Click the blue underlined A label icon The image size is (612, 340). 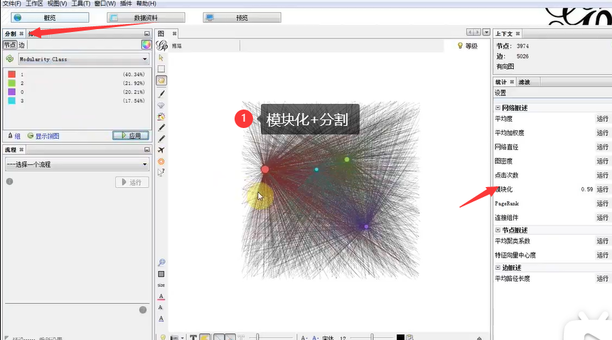(x=161, y=319)
